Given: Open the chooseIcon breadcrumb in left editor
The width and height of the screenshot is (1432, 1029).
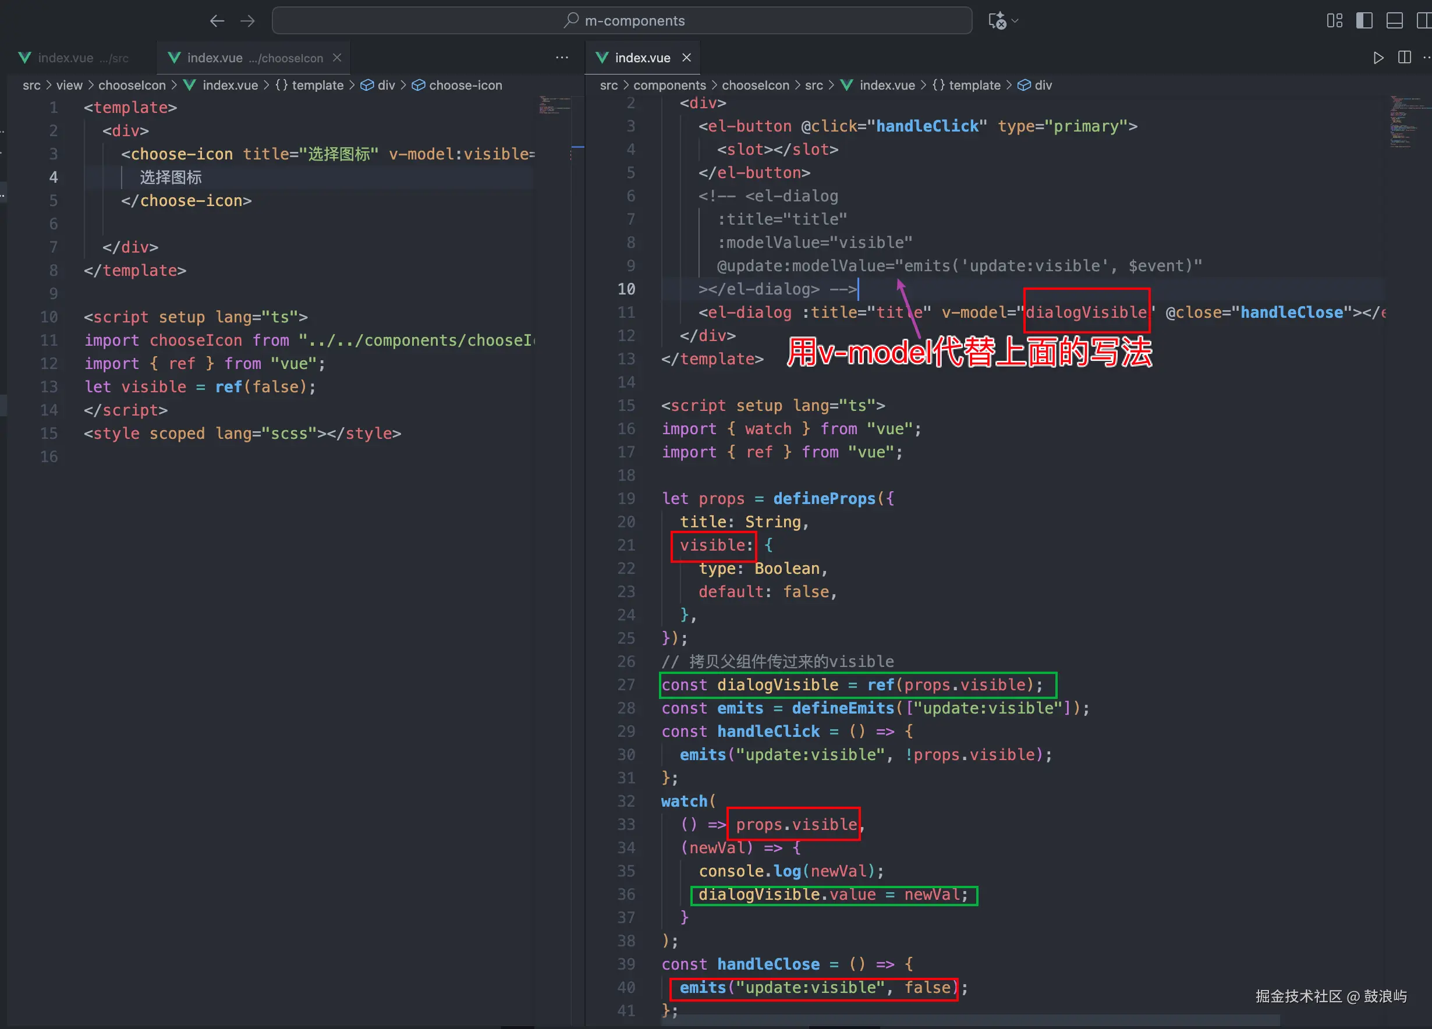Looking at the screenshot, I should [132, 85].
